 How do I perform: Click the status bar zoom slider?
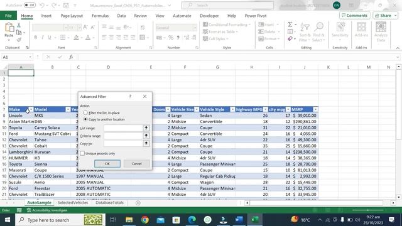pos(367,210)
